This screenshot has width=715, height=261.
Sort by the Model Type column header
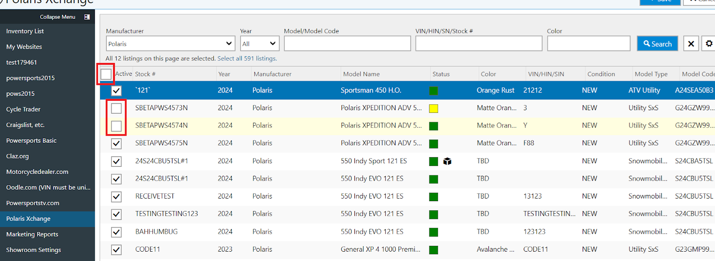click(x=651, y=74)
